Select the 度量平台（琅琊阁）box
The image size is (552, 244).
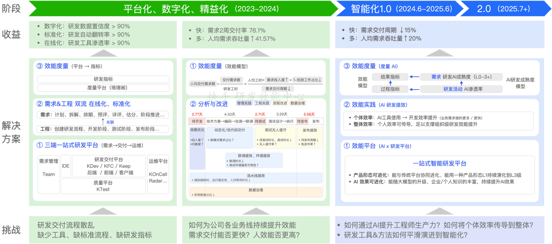(103, 87)
